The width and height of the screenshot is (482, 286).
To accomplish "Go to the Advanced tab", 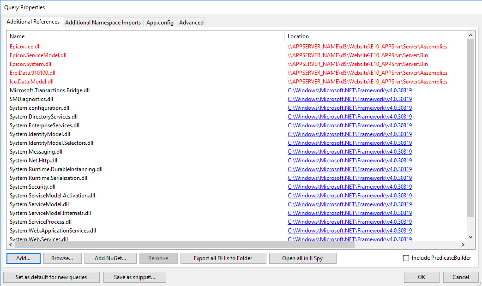I will tap(191, 23).
